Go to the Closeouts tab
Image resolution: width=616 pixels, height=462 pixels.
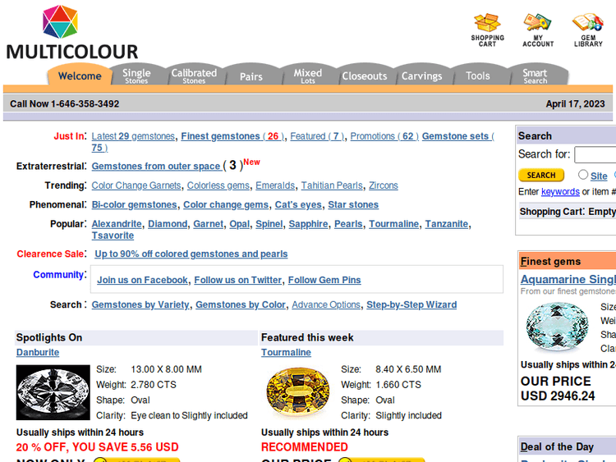(x=364, y=76)
